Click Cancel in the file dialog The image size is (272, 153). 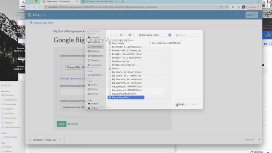point(181,104)
